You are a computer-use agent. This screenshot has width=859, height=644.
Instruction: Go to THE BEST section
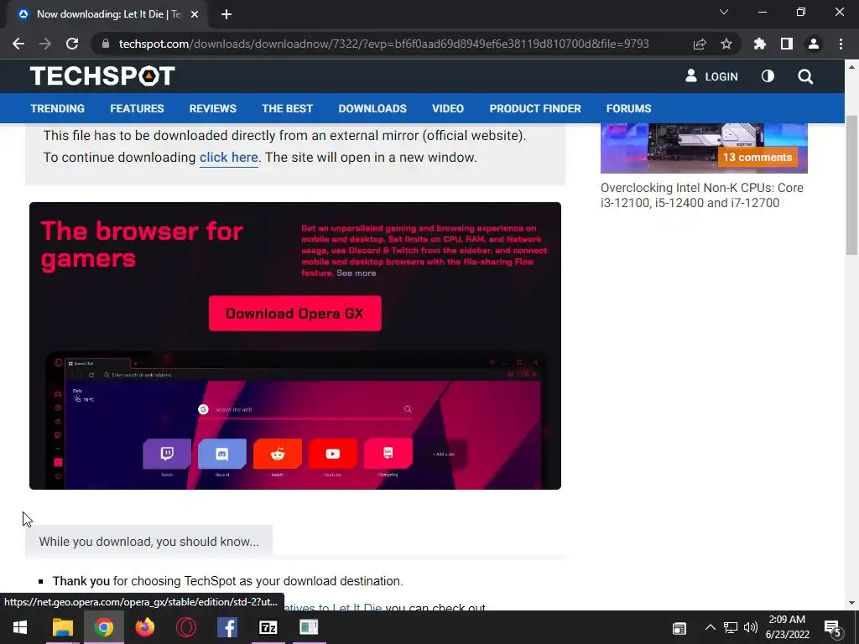pos(288,108)
